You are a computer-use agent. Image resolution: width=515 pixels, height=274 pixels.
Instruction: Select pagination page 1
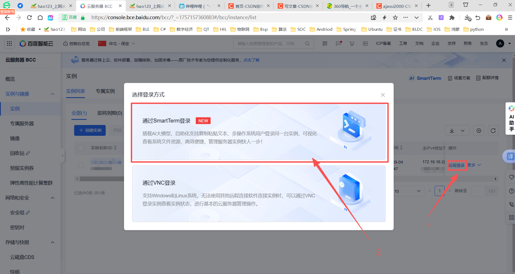point(440,191)
